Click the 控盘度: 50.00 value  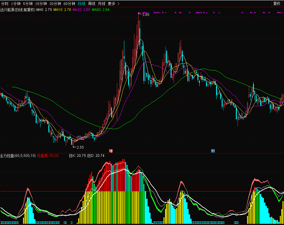[x=48, y=156]
